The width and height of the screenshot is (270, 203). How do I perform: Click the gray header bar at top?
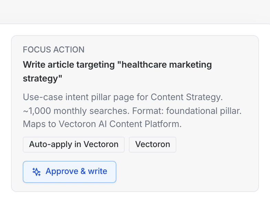pyautogui.click(x=135, y=12)
